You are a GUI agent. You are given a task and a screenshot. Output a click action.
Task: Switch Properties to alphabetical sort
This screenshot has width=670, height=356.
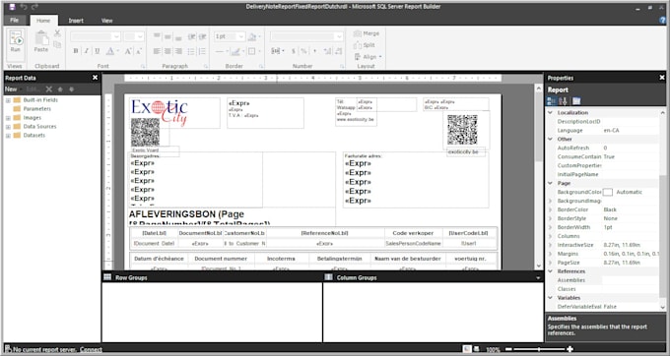click(x=563, y=101)
